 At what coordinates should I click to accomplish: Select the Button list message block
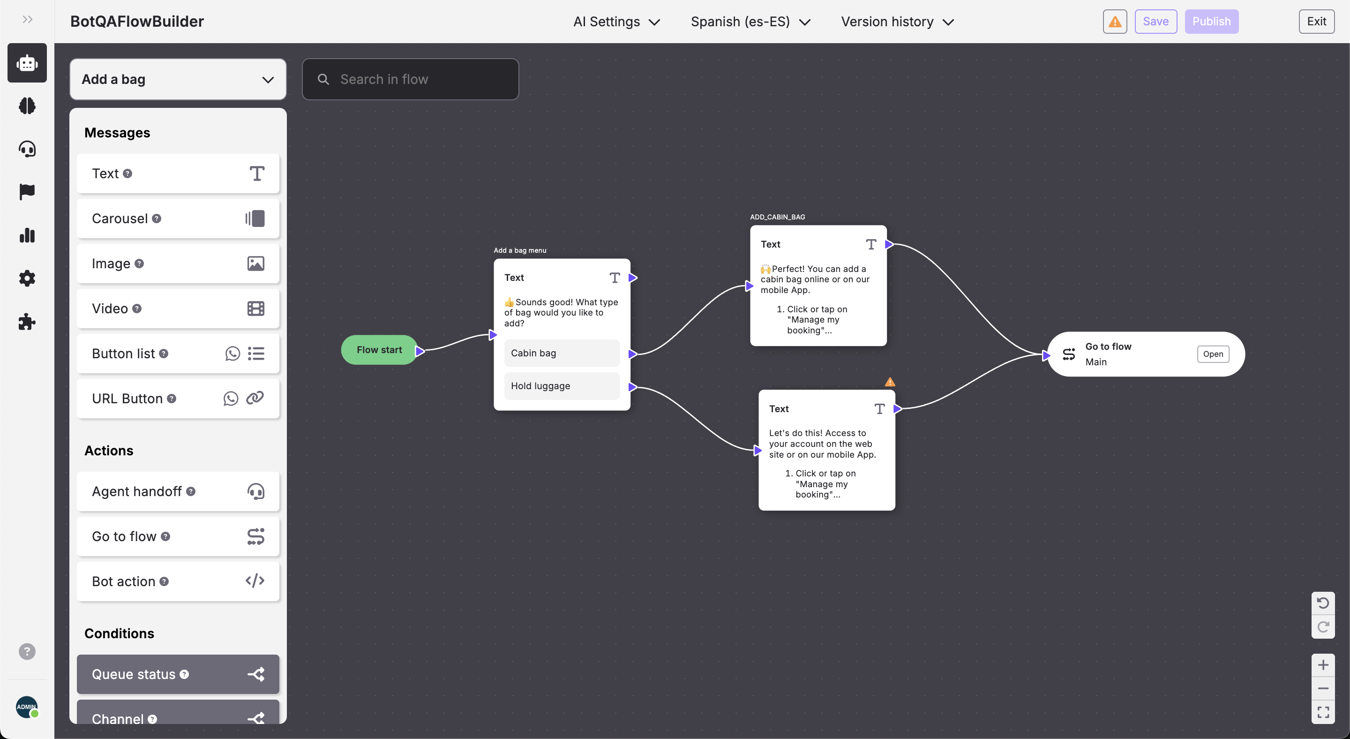(x=178, y=354)
